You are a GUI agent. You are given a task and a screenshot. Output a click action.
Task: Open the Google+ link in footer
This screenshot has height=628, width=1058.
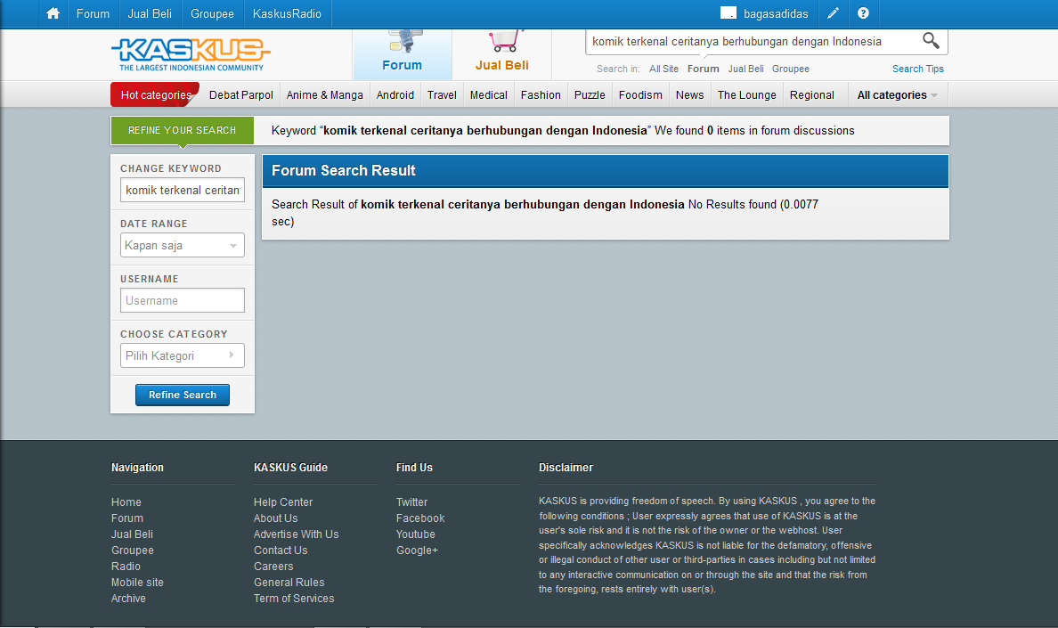click(417, 551)
